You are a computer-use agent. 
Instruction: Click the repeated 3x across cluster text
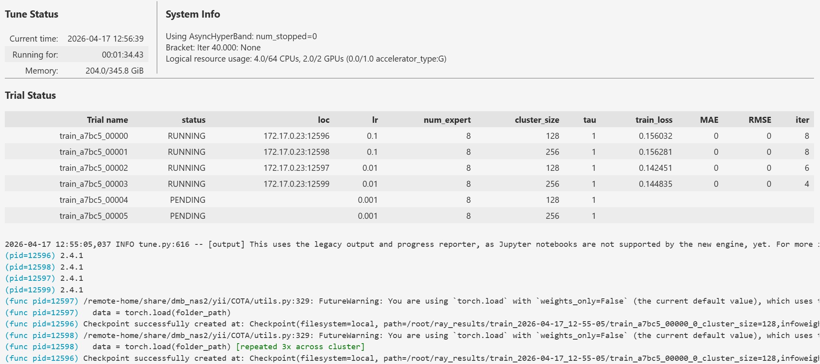click(x=300, y=347)
